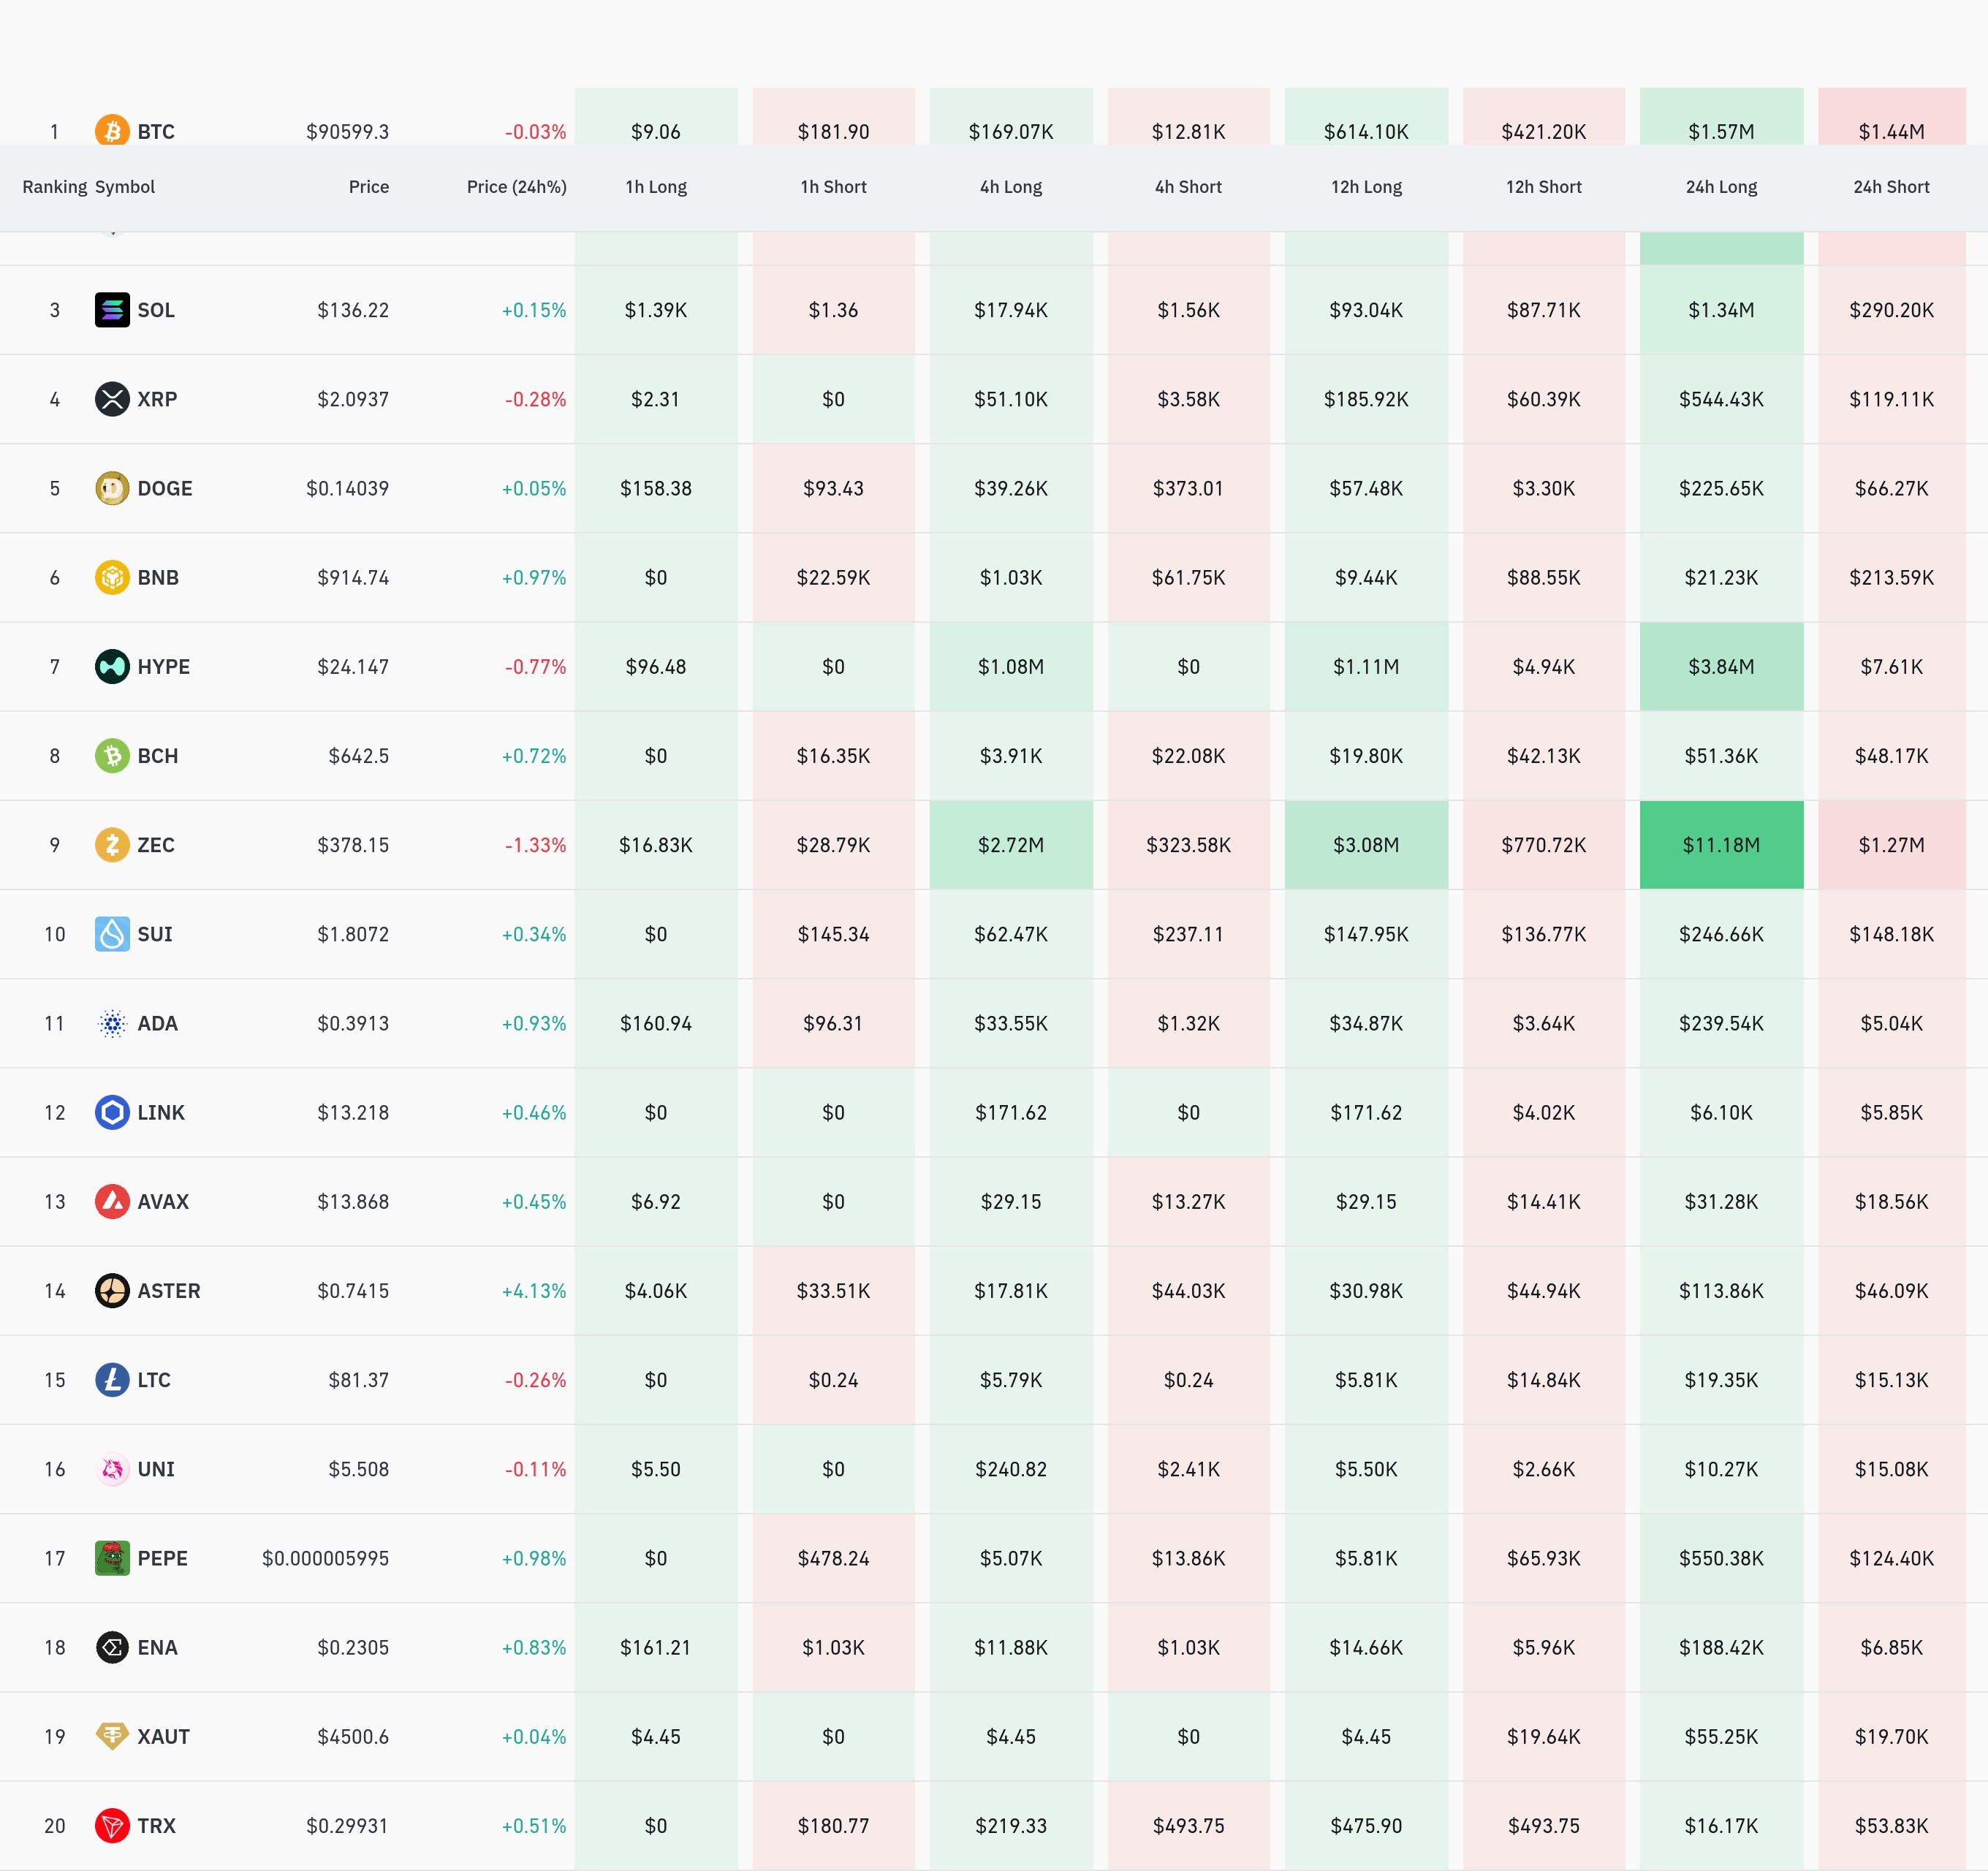Click the Bitcoin BTC coin icon
The width and height of the screenshot is (1988, 1871).
[x=112, y=130]
